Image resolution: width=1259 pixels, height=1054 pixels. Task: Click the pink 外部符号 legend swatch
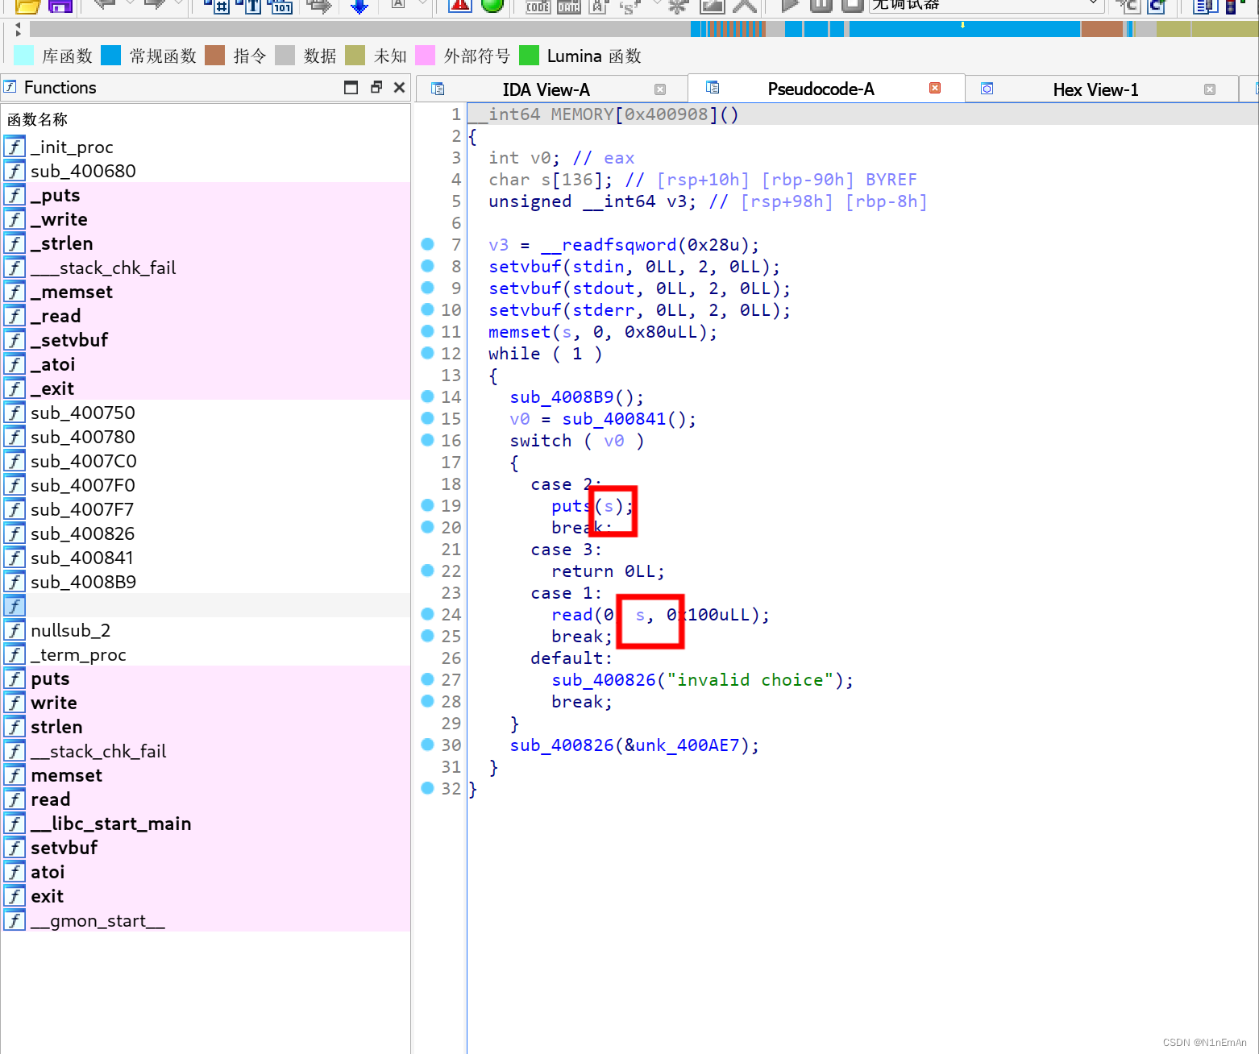tap(426, 55)
